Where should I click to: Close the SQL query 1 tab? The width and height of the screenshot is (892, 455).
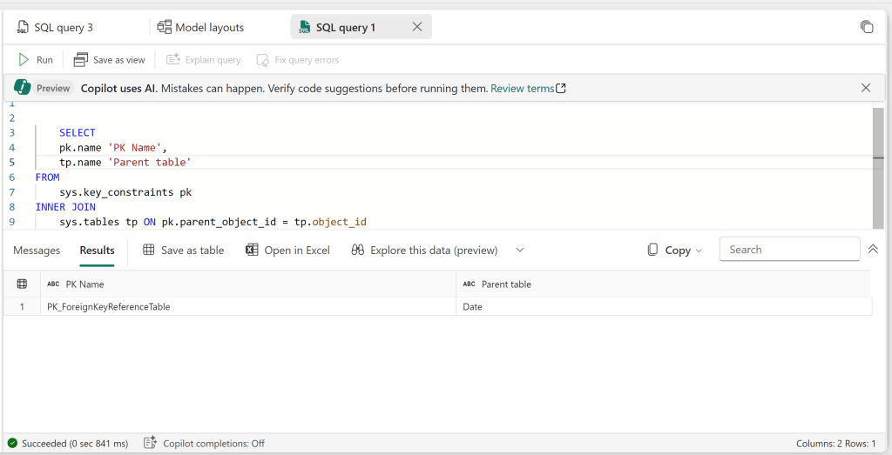(416, 27)
